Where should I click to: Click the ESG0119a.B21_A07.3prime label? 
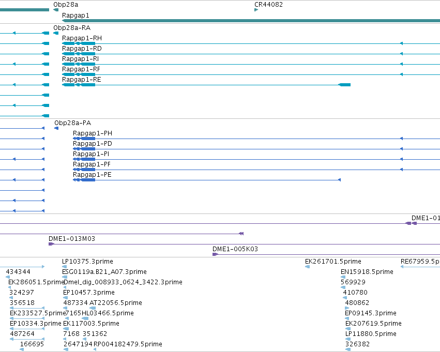(104, 272)
